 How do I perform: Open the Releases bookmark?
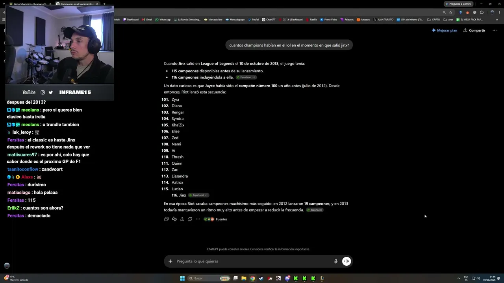[347, 20]
